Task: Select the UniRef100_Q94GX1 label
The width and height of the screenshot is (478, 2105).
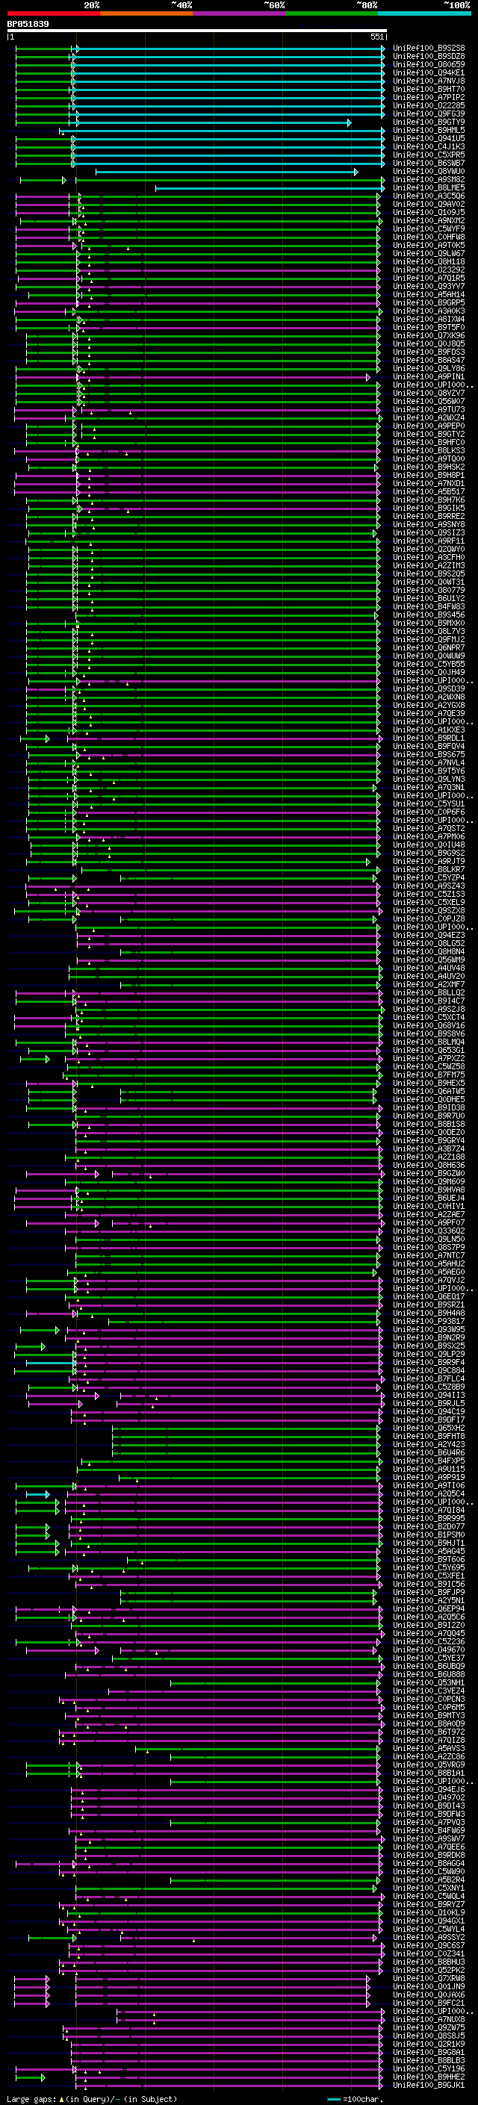Action: (x=429, y=1921)
